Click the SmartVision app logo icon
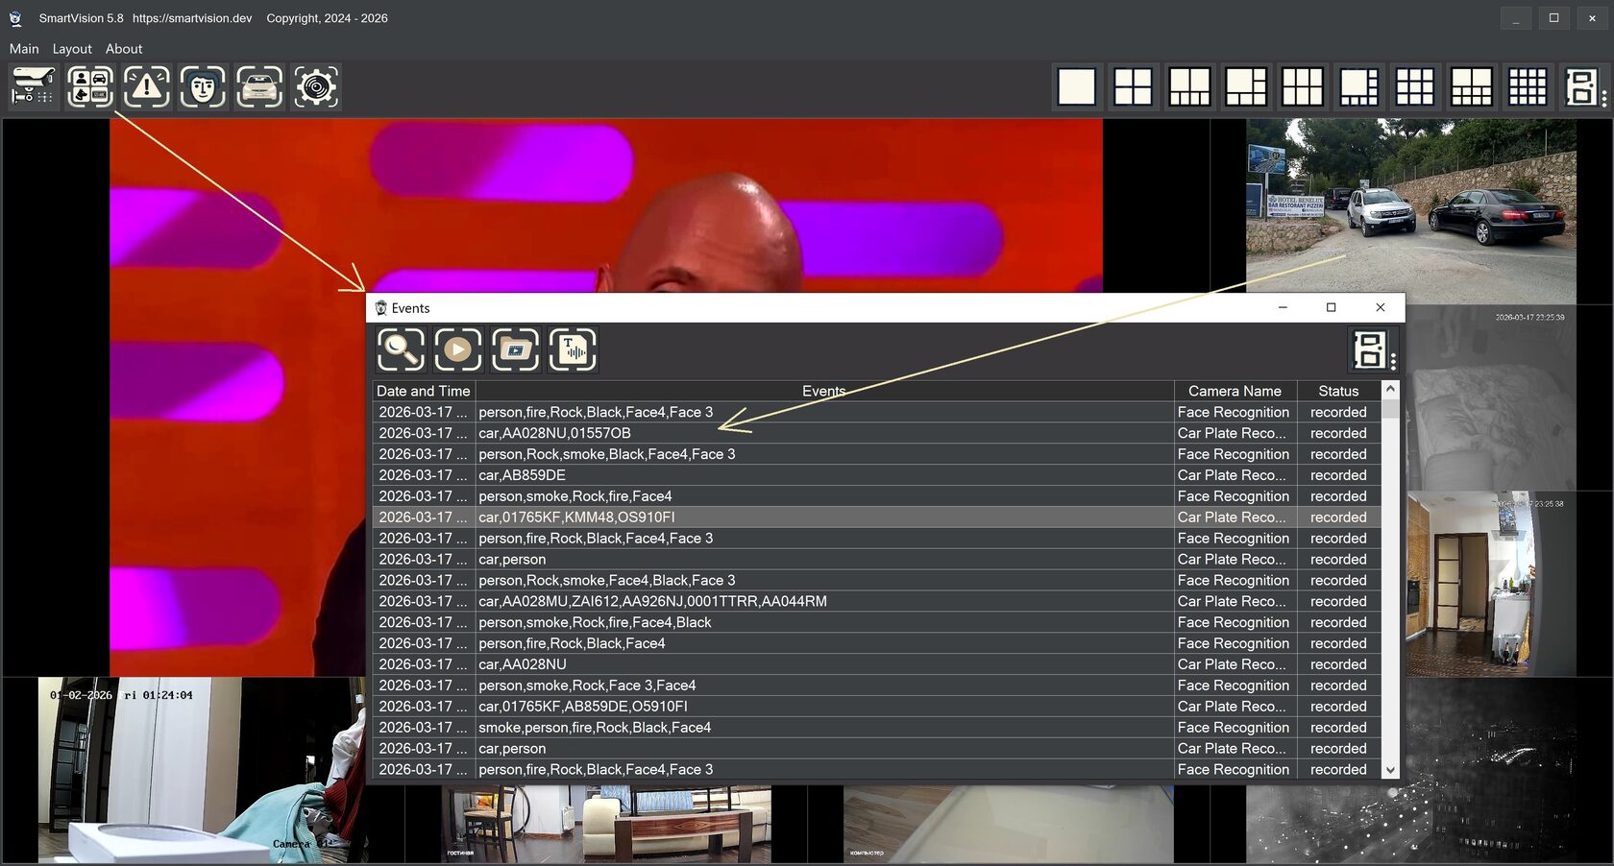1614x866 pixels. [x=15, y=18]
